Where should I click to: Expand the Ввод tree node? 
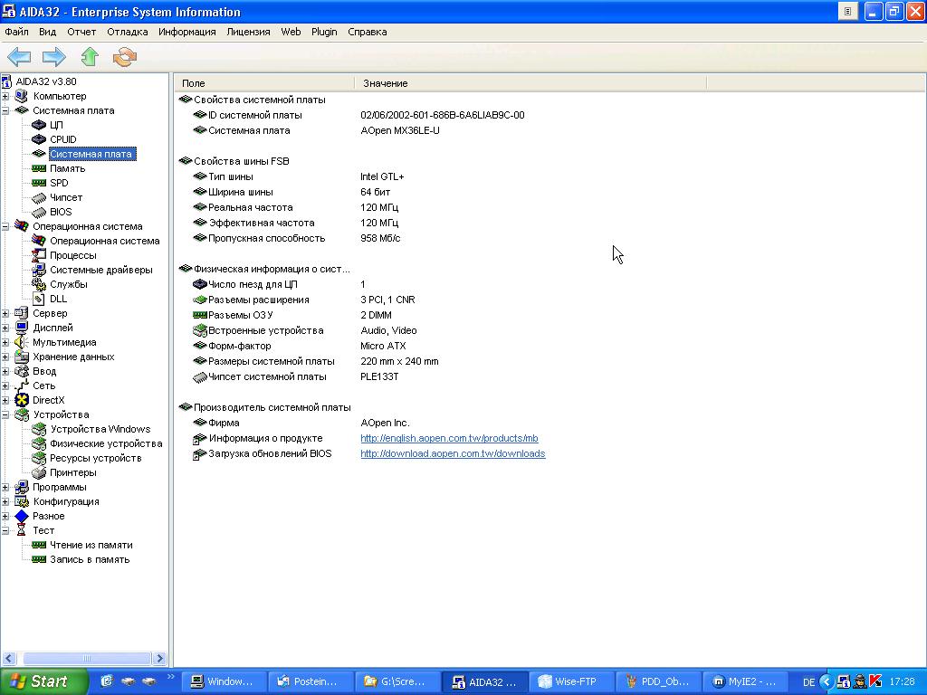(5, 371)
